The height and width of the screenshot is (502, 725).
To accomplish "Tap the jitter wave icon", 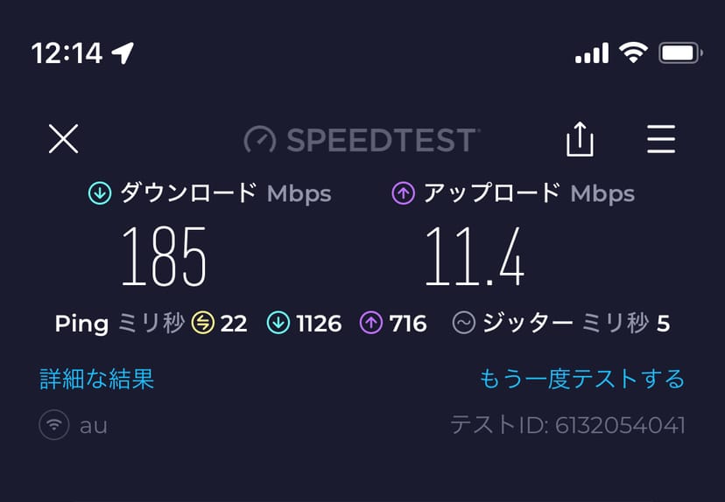I will pos(464,324).
